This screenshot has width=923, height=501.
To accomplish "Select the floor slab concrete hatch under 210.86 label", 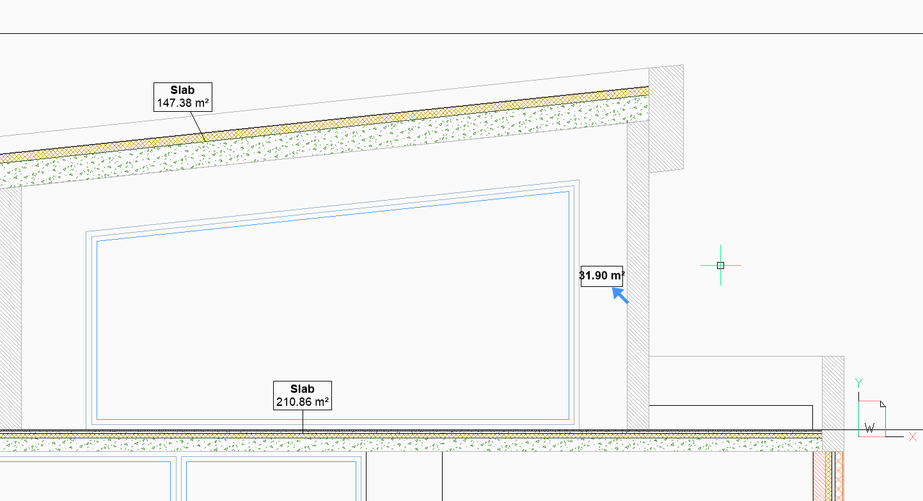I will coord(384,443).
